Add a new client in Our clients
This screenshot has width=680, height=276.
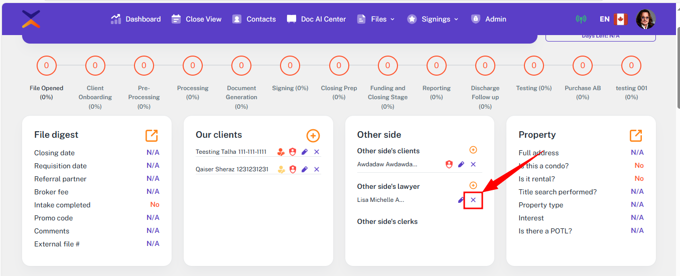pyautogui.click(x=313, y=135)
